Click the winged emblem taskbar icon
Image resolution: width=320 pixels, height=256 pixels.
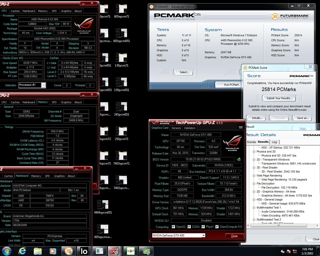[130, 251]
